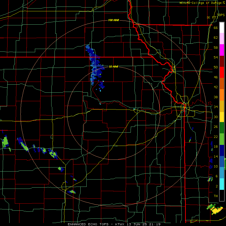The image size is (226, 226).
Task: Pick the light orange legend swatch
Action: 222,95
